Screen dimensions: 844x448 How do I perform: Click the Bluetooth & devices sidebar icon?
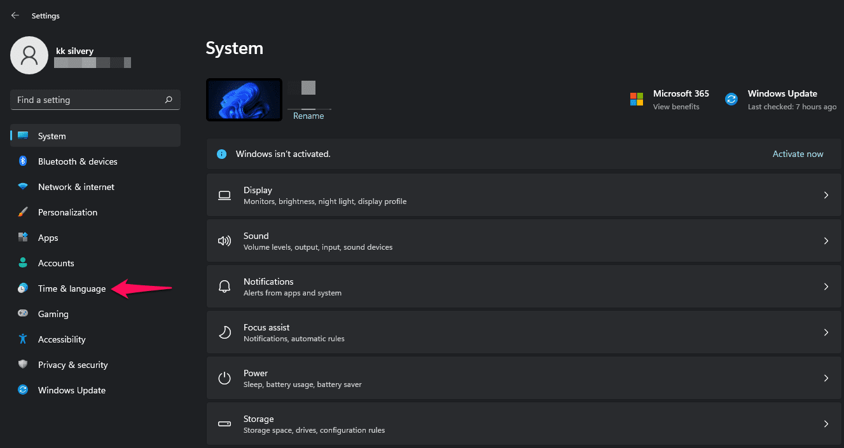tap(23, 161)
